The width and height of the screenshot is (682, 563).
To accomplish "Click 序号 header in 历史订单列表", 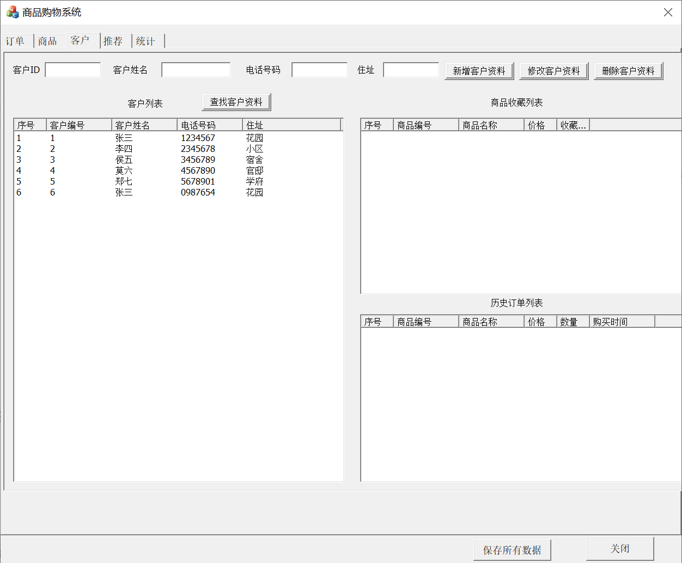I will coord(377,322).
